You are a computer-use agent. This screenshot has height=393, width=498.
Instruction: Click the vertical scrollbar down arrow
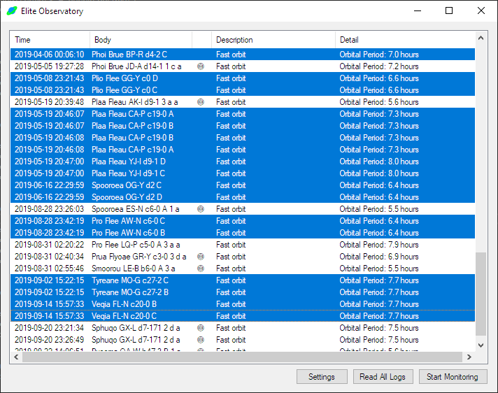(x=481, y=345)
